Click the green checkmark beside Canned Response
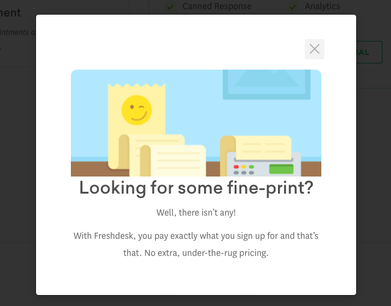Screen dimensions: 391x306 (170, 7)
